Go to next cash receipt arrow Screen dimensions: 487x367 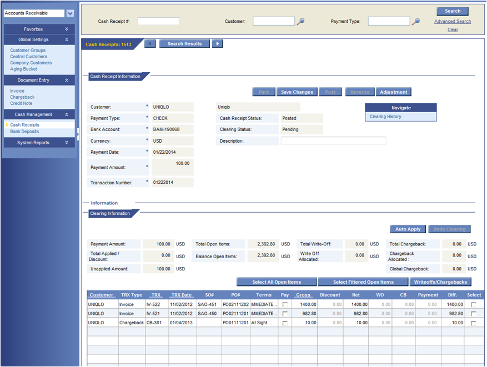pos(217,44)
